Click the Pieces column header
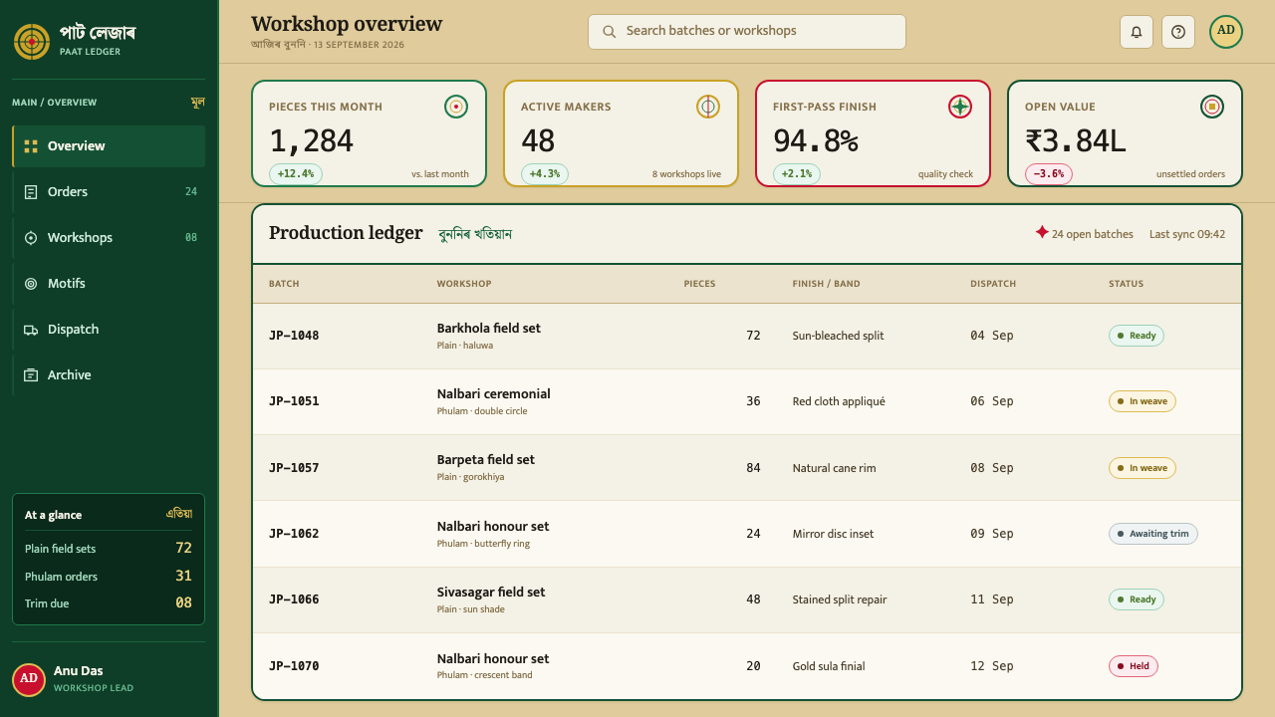Viewport: 1275px width, 717px height. point(699,284)
